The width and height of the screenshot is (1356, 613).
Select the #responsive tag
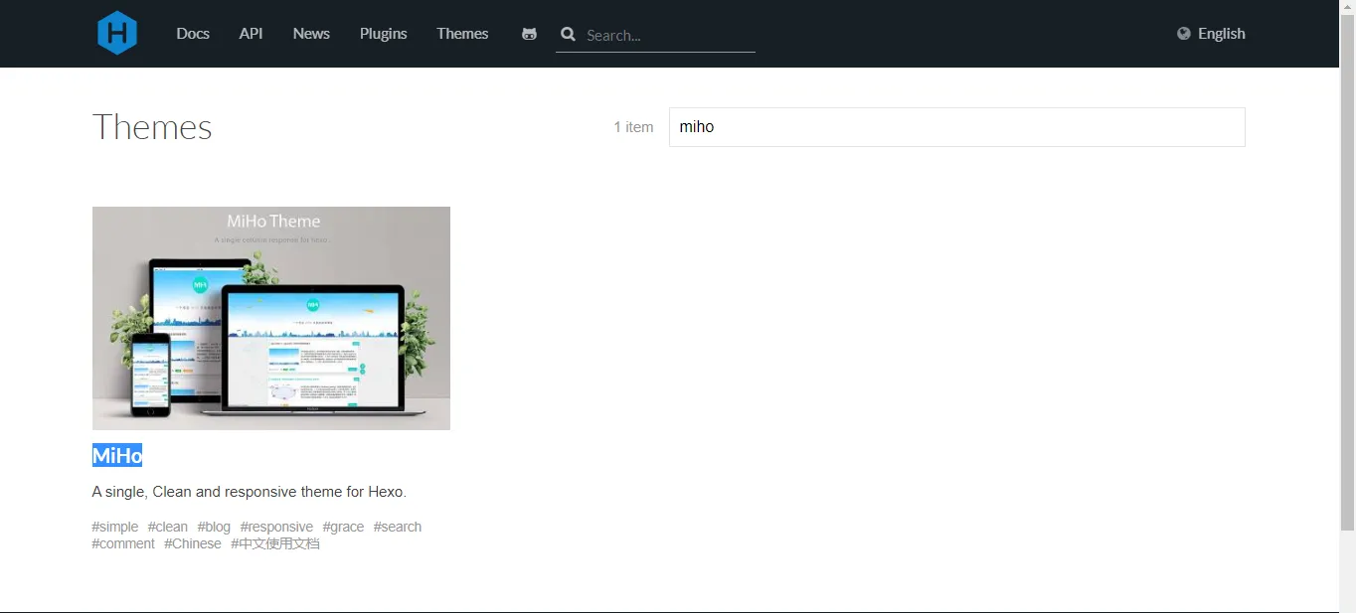pyautogui.click(x=276, y=527)
